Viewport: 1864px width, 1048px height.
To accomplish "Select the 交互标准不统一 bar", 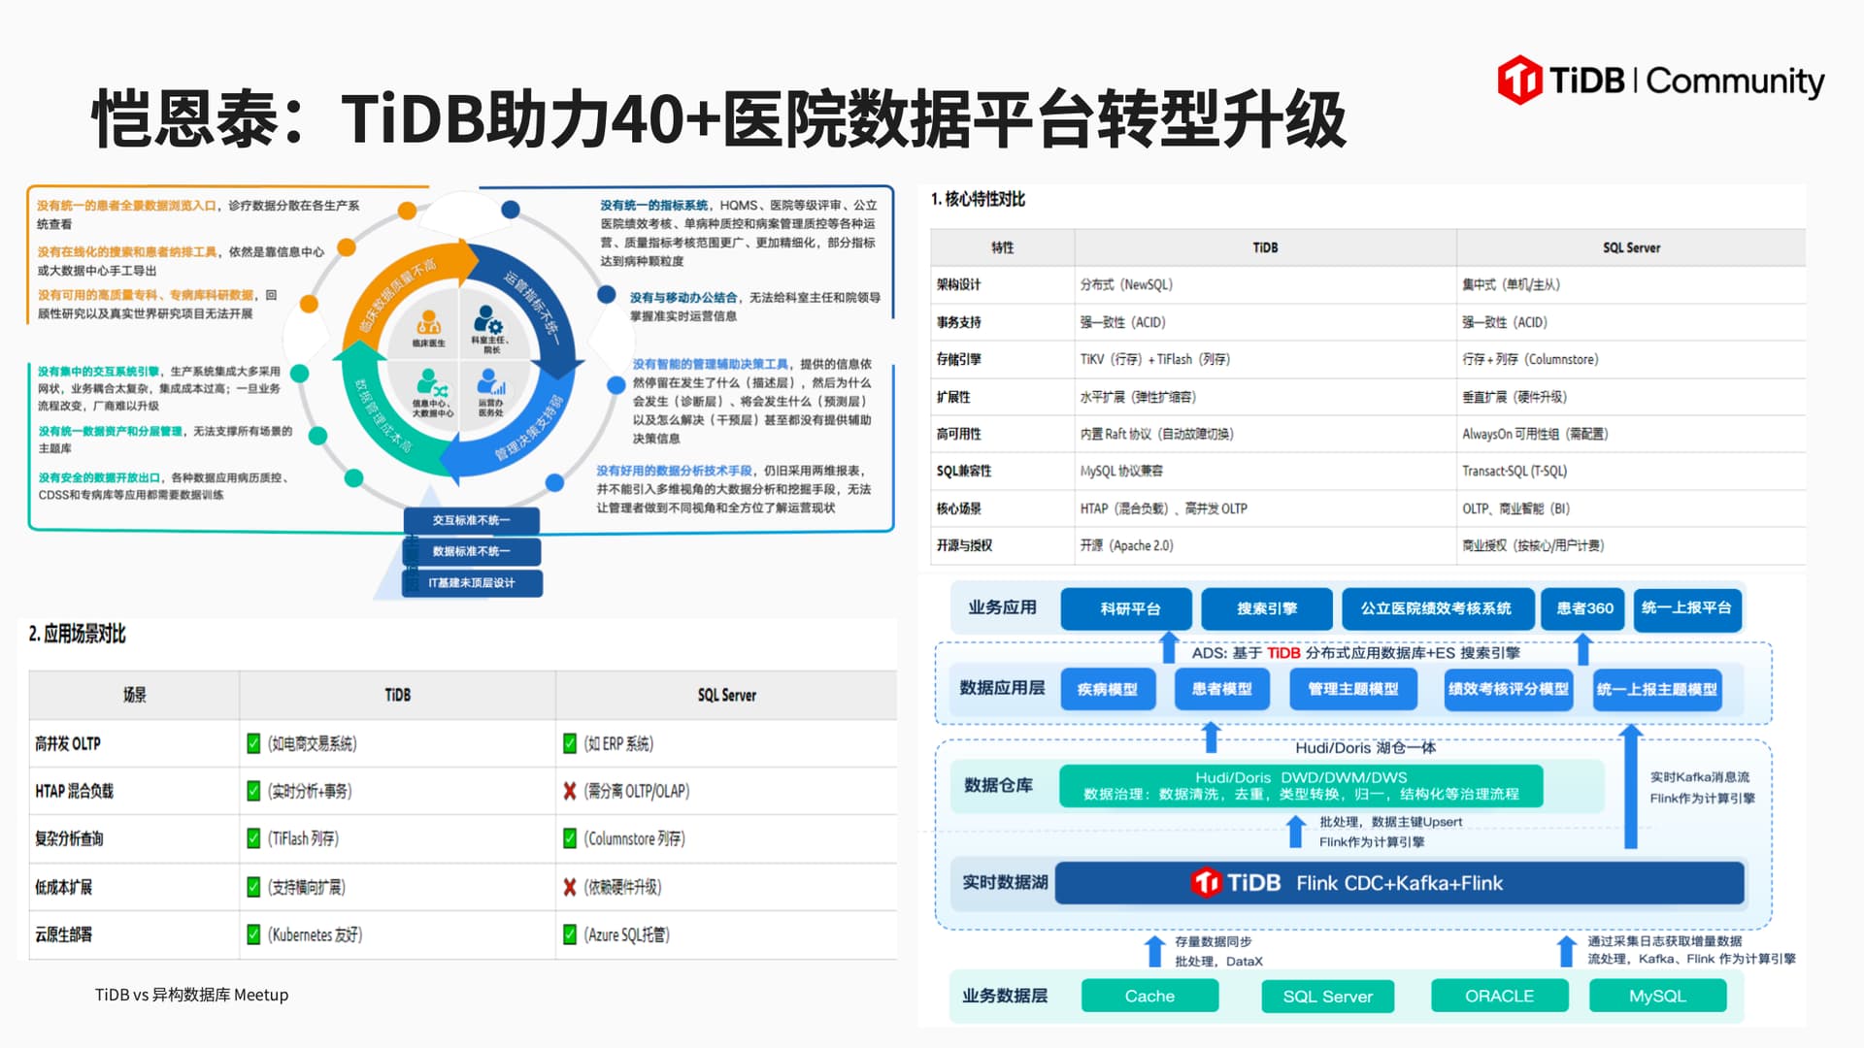I will click(472, 520).
